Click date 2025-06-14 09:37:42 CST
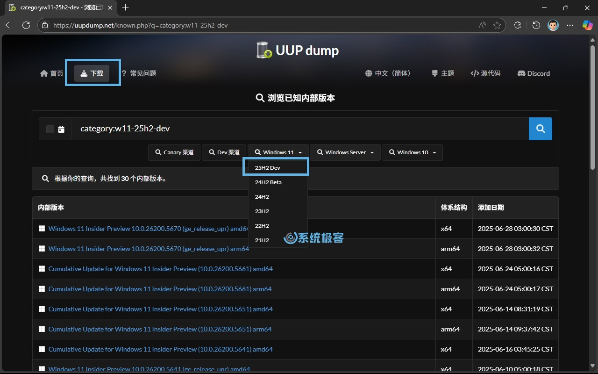Viewport: 598px width, 374px height. 515,329
